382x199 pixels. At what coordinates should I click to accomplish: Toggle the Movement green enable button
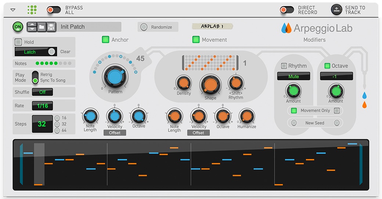click(196, 40)
